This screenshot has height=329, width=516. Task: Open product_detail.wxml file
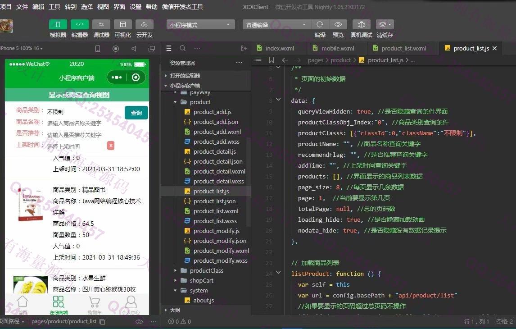(219, 172)
